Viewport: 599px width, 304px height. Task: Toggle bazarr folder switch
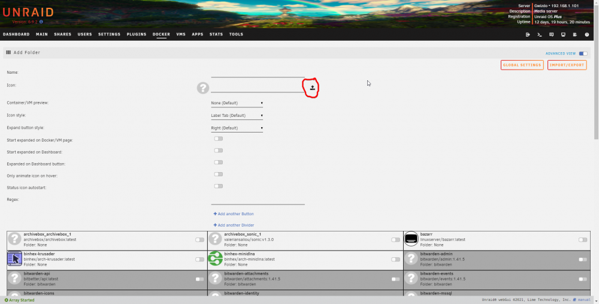(583, 240)
